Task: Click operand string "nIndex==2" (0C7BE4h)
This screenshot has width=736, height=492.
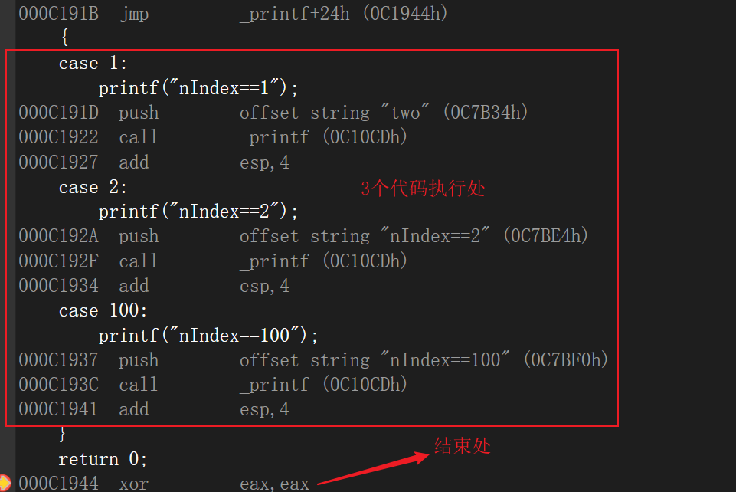Action: tap(450, 236)
